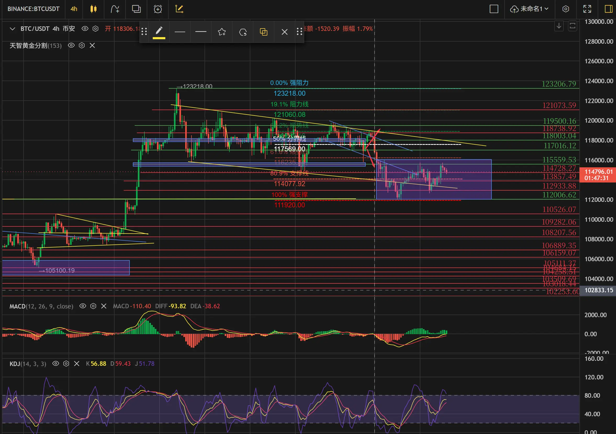
Task: Click the 114077.92 level text
Action: tap(290, 184)
